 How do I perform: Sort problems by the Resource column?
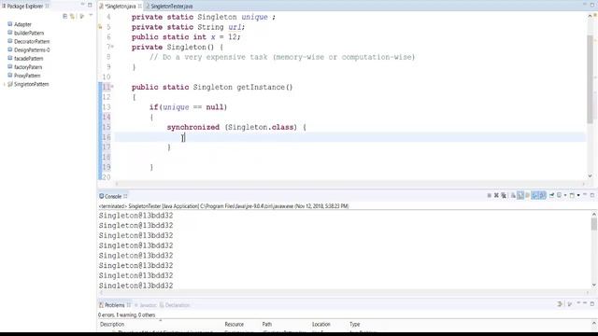pos(235,324)
